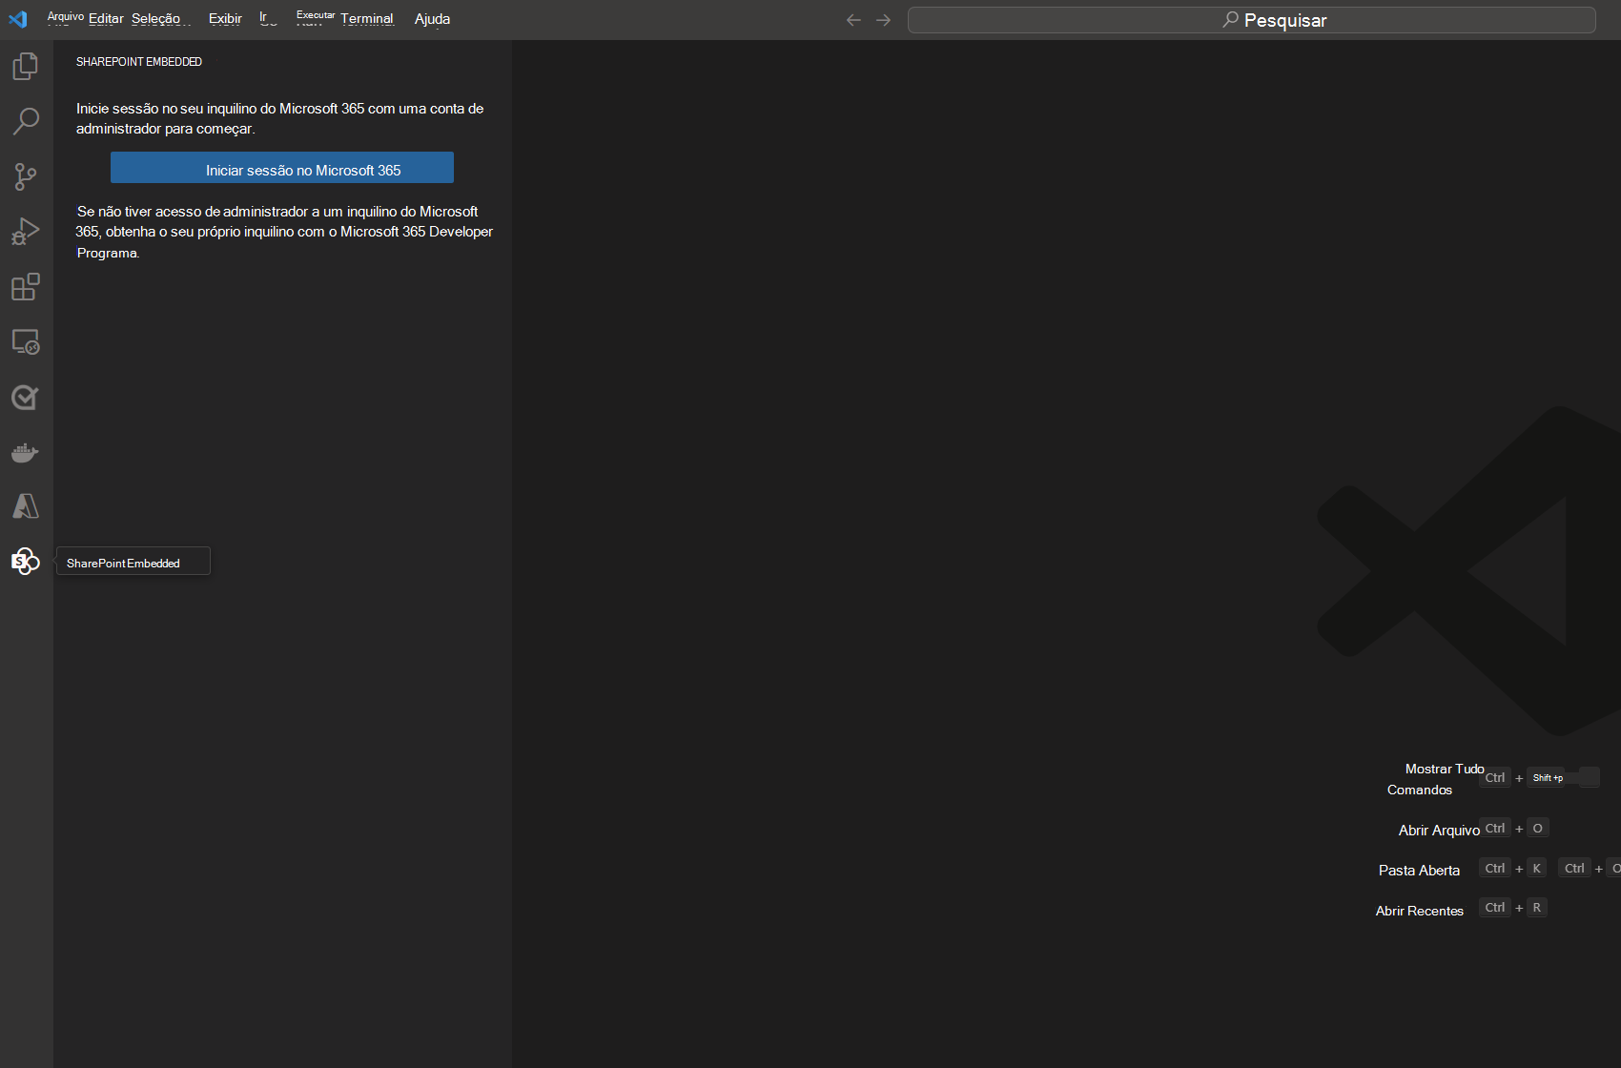The width and height of the screenshot is (1621, 1068).
Task: Click the SharePoint Embedded activity icon
Action: click(x=26, y=562)
